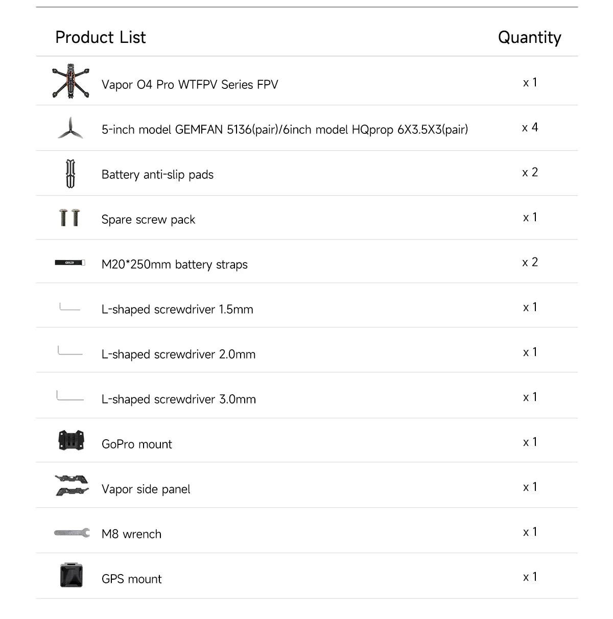This screenshot has width=613, height=619.
Task: Click the Vapor O4 Pro WTFPV Series text
Action: (x=190, y=85)
